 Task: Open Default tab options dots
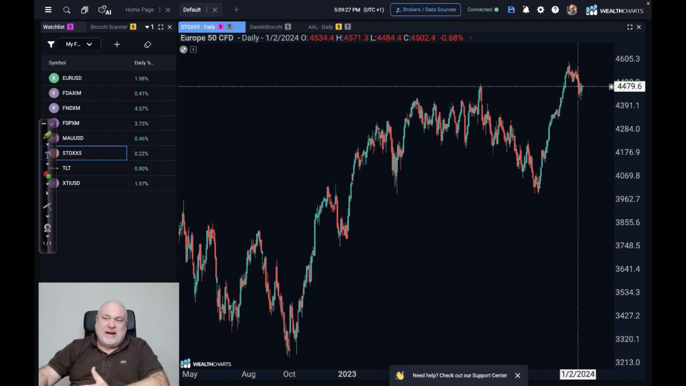point(207,10)
